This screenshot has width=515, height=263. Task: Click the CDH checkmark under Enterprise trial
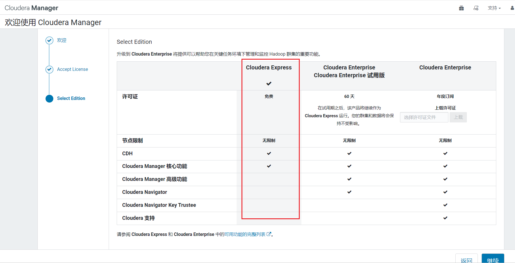click(349, 154)
